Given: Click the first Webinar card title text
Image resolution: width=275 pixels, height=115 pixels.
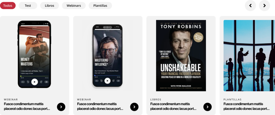Looking at the screenshot, I should tap(27, 106).
